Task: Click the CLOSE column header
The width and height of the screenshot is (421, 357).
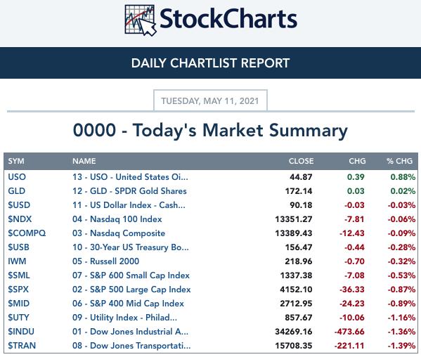Action: click(301, 161)
